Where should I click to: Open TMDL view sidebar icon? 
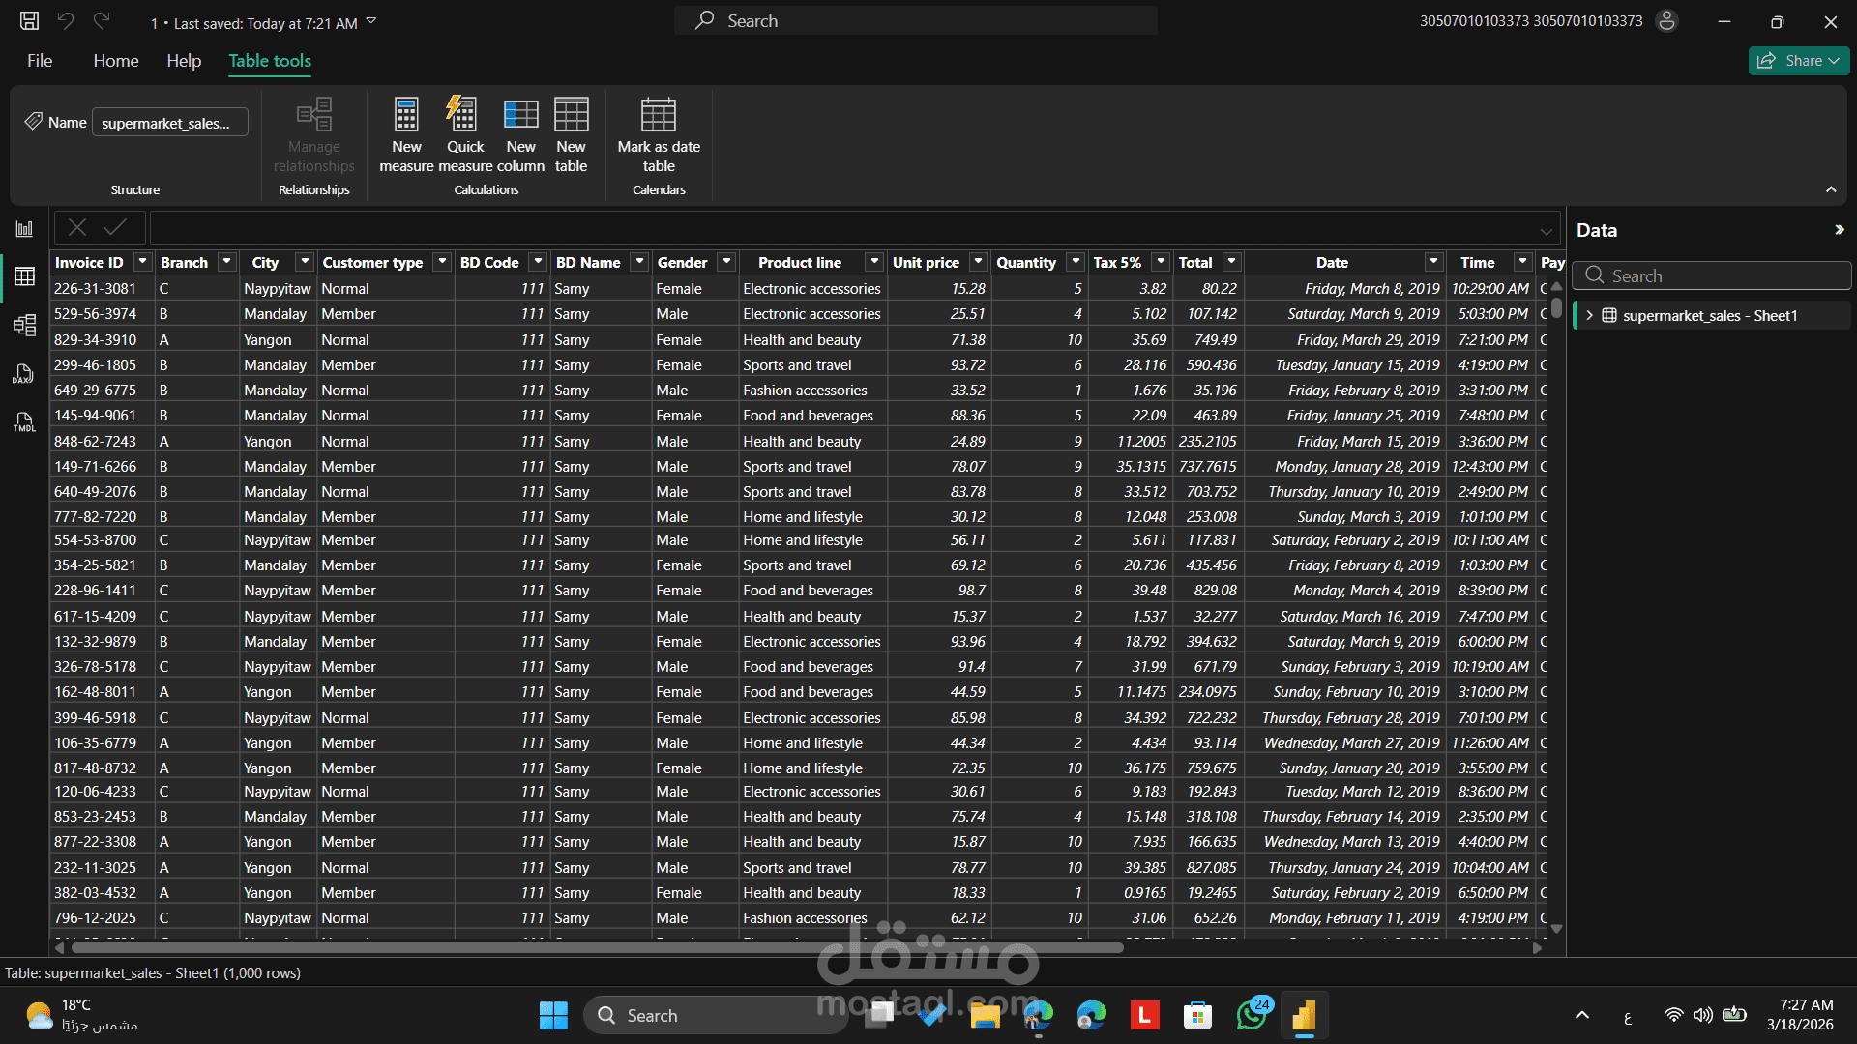click(24, 422)
